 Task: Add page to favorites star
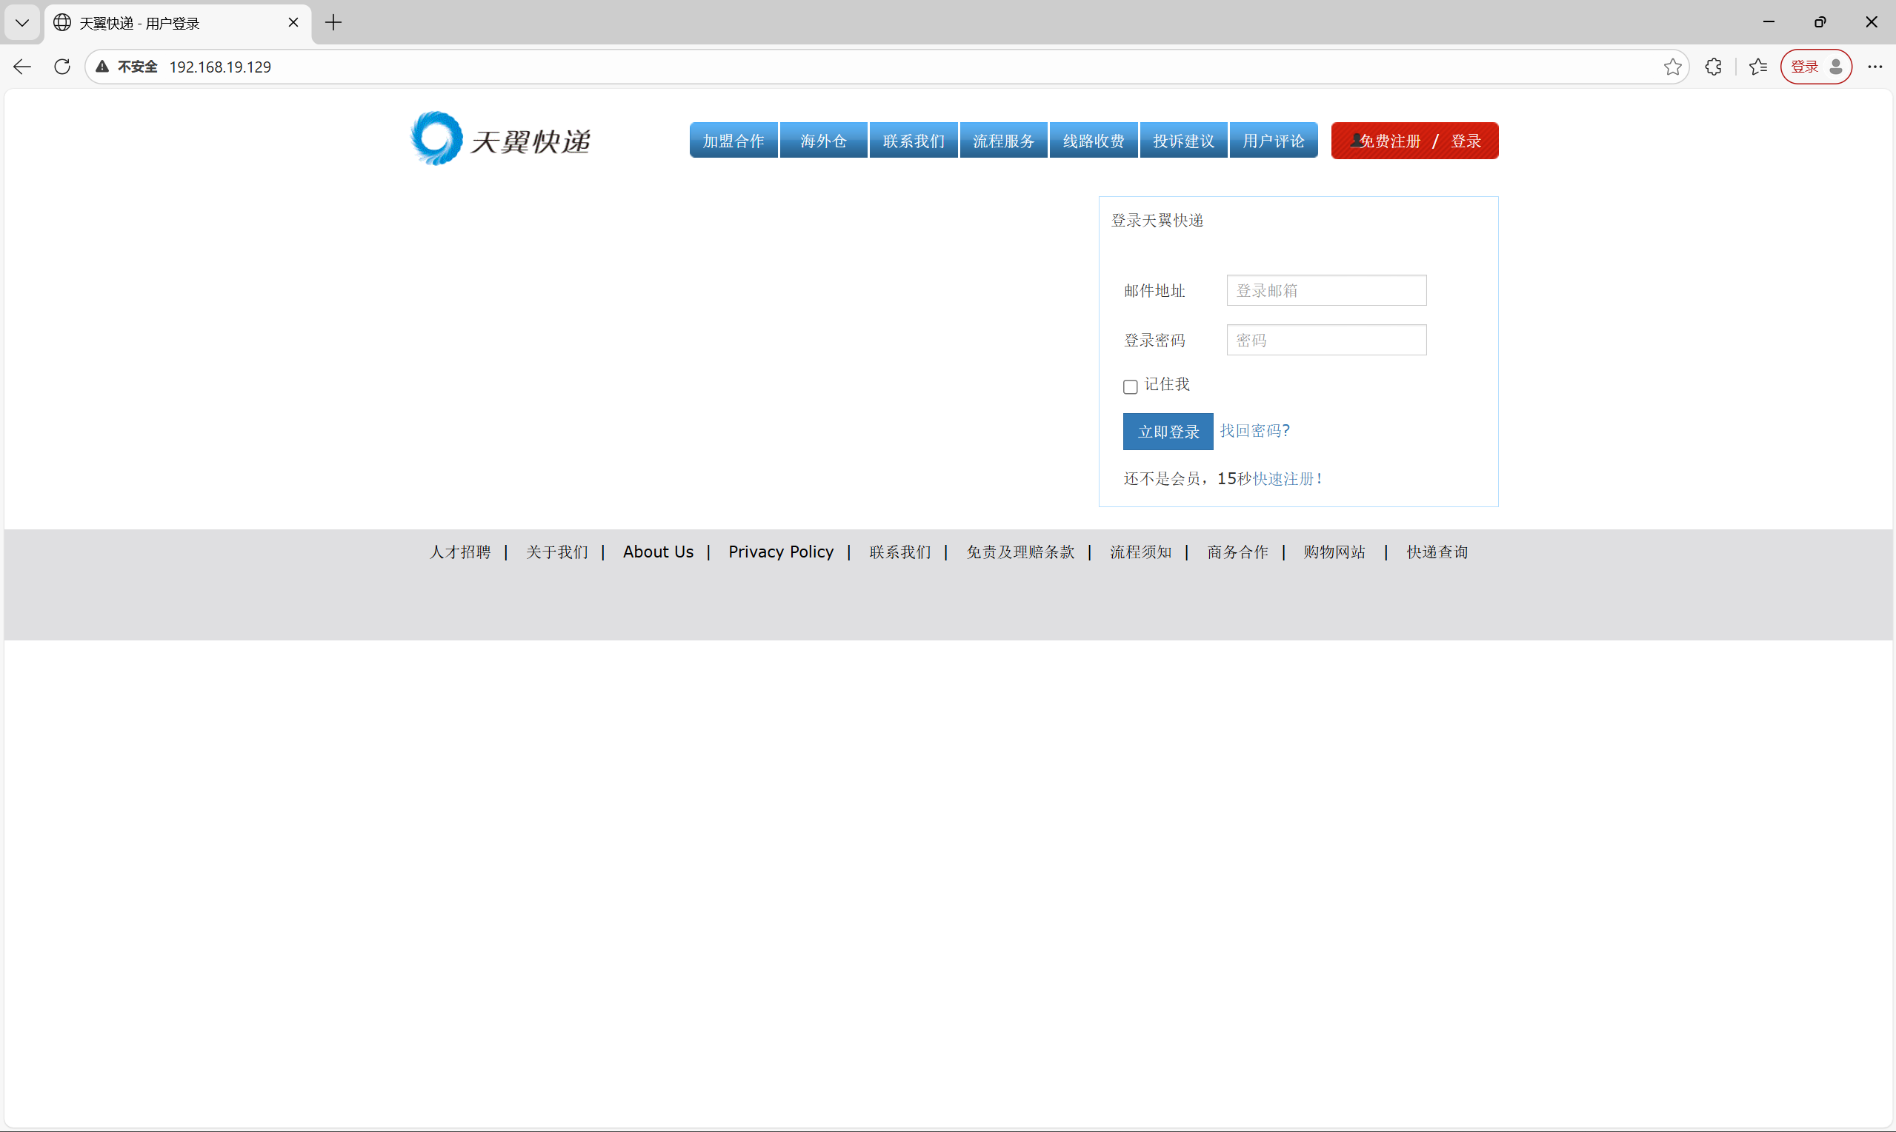pyautogui.click(x=1672, y=67)
